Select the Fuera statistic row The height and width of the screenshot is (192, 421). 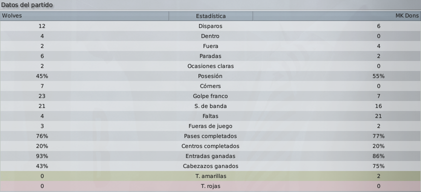point(210,46)
